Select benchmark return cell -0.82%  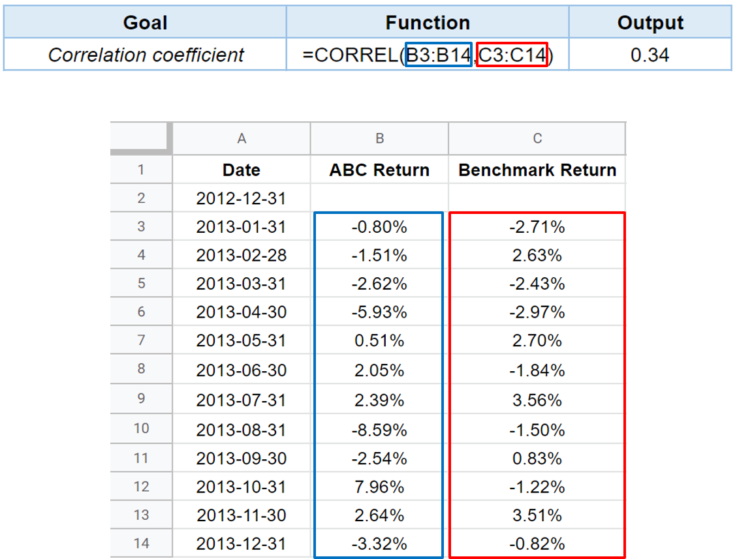(537, 544)
